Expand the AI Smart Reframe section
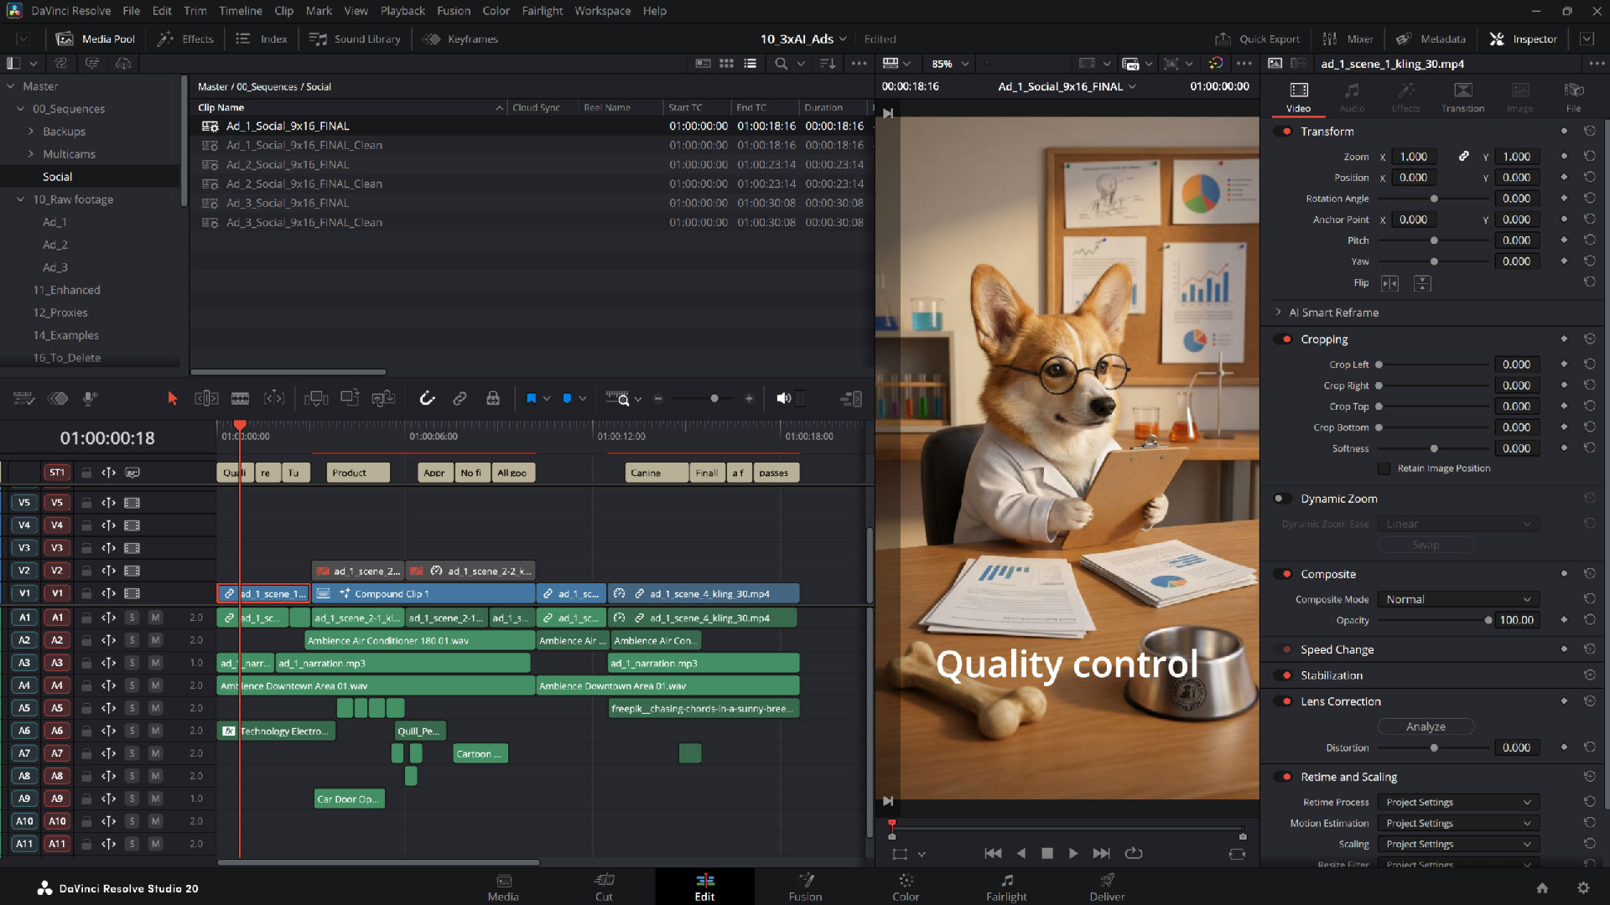Screen dimensions: 1610x905 (x=1278, y=313)
